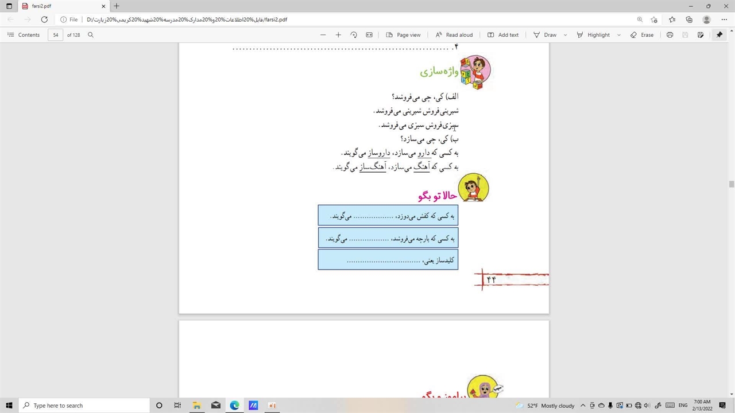Click the page number input field
This screenshot has height=413, width=735.
click(x=56, y=35)
